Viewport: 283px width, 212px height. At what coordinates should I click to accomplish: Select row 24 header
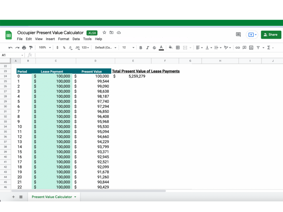(x=6, y=76)
